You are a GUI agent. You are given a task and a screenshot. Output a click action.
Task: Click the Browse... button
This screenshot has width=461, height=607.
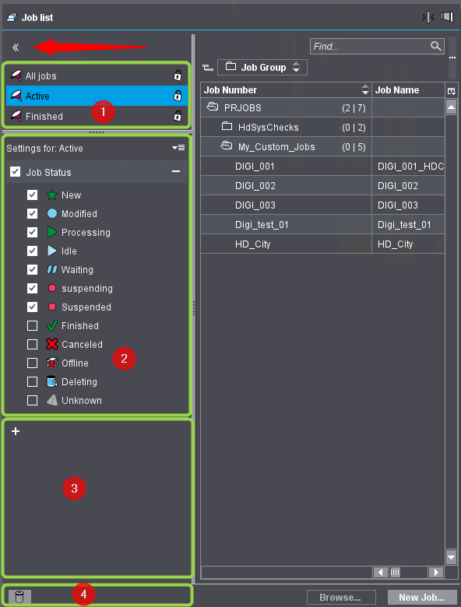tap(341, 598)
